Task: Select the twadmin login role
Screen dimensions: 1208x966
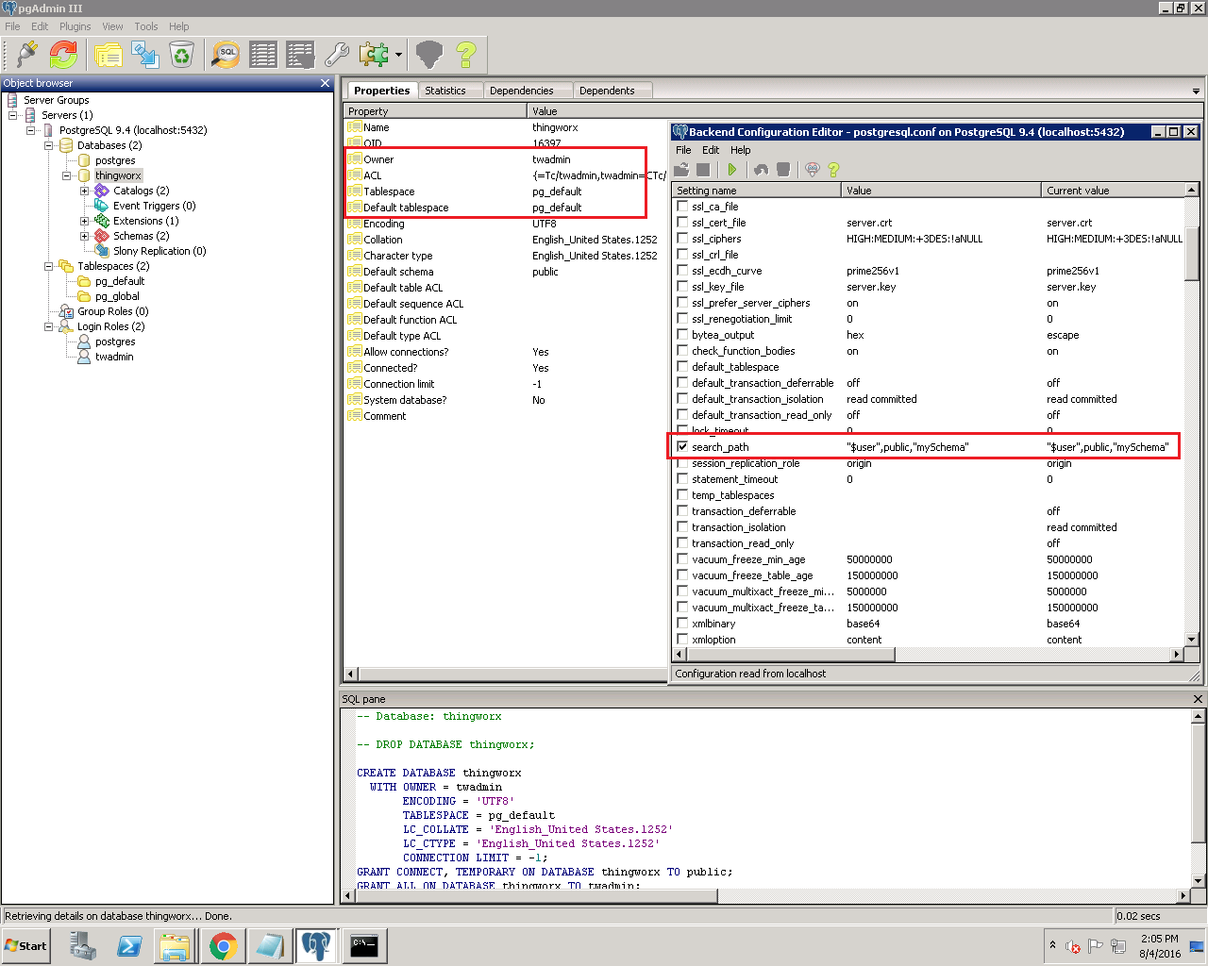Action: (x=113, y=357)
